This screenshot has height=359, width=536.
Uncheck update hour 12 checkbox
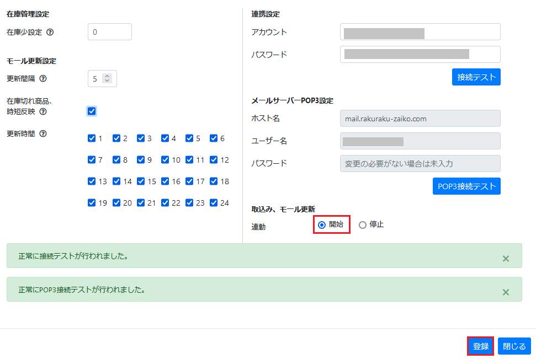click(x=213, y=159)
